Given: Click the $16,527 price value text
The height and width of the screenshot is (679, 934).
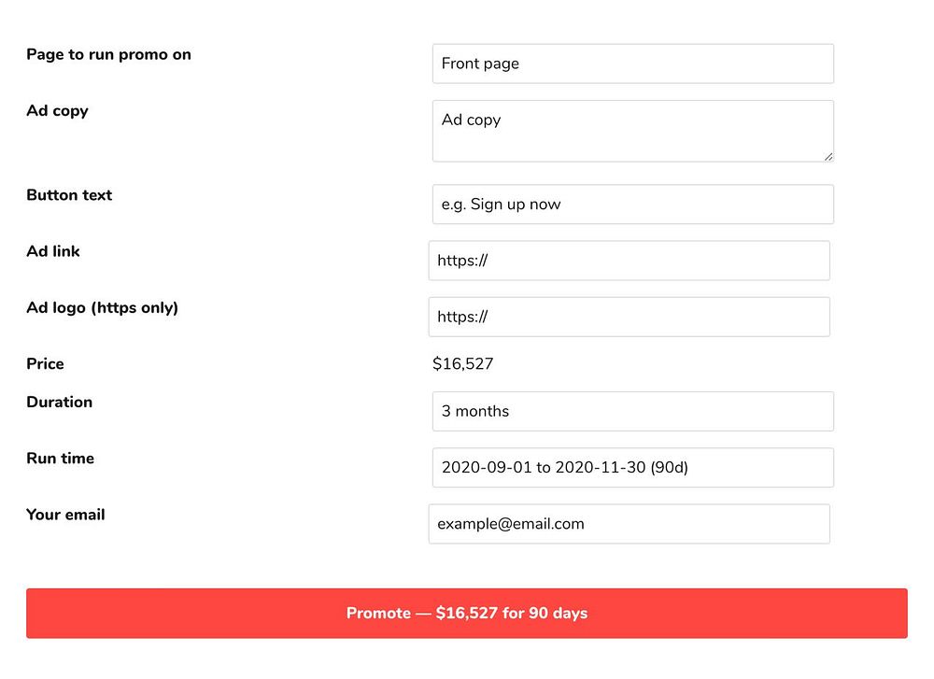Looking at the screenshot, I should [x=462, y=364].
